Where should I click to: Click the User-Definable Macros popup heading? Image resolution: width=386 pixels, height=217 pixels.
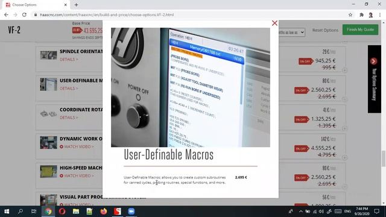coord(169,154)
